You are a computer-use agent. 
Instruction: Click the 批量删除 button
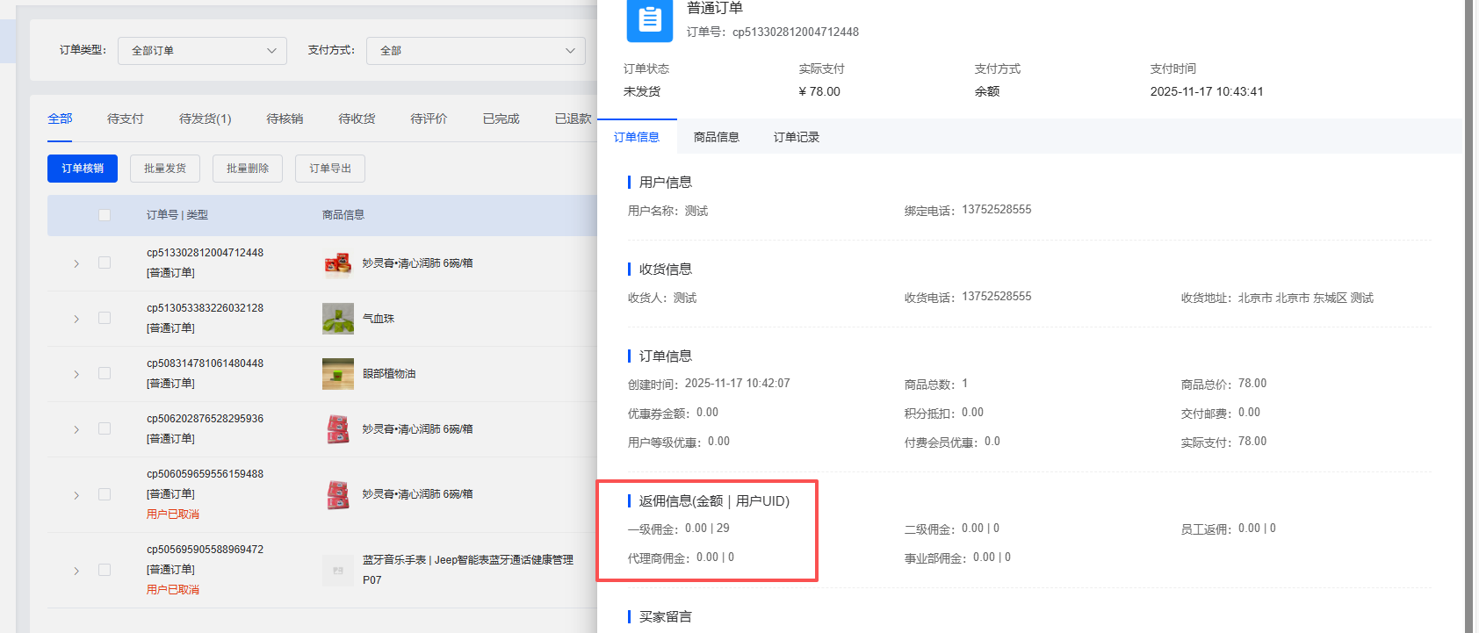coord(248,169)
